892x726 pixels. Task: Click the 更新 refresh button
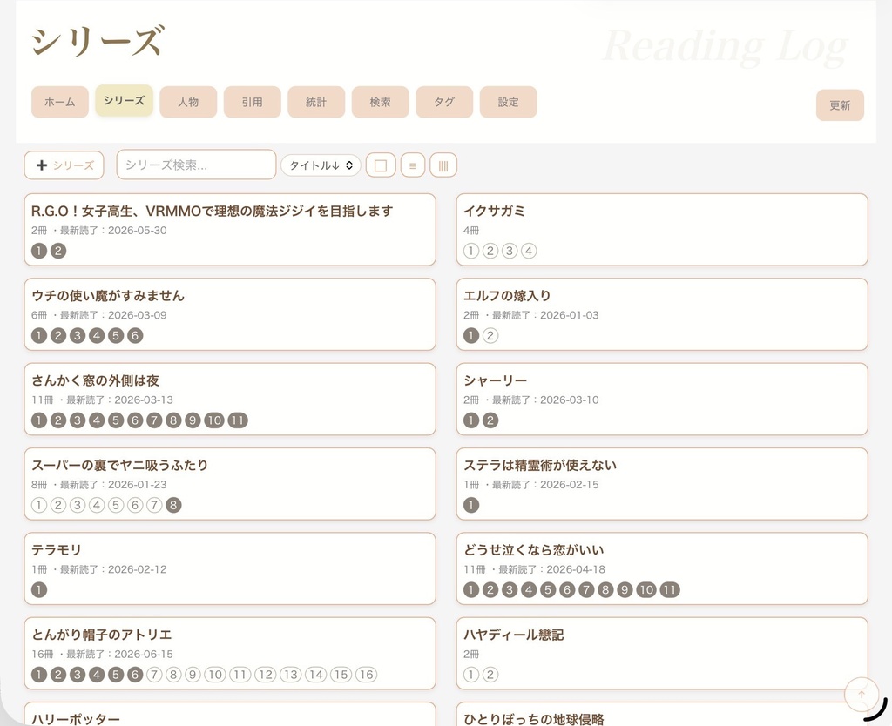point(841,105)
